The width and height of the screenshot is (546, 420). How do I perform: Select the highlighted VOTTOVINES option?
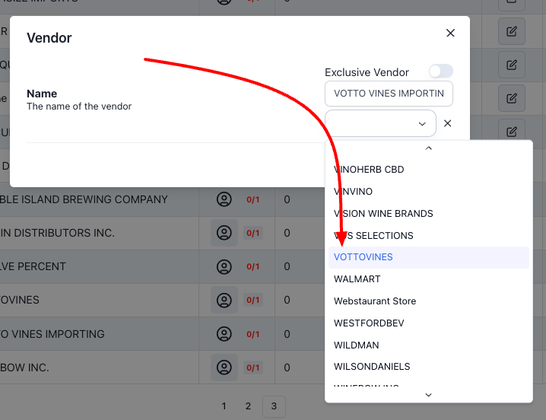pos(429,257)
